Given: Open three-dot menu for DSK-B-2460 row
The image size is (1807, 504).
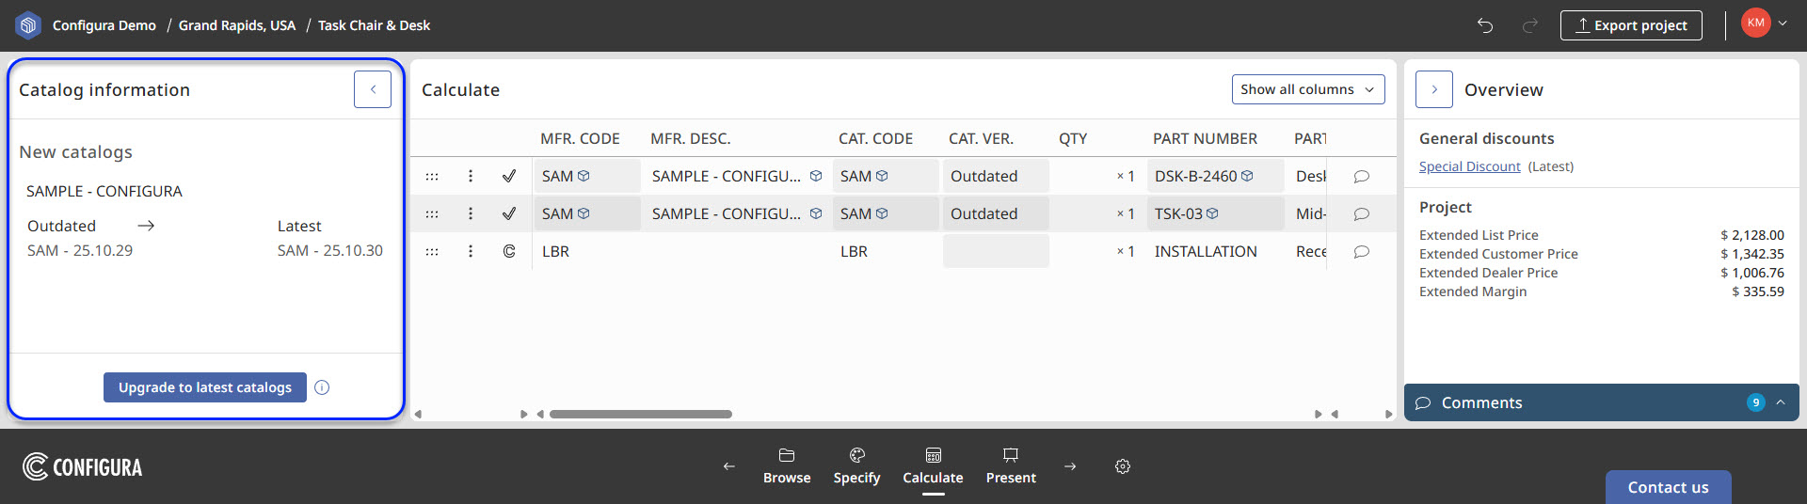Looking at the screenshot, I should pyautogui.click(x=471, y=176).
